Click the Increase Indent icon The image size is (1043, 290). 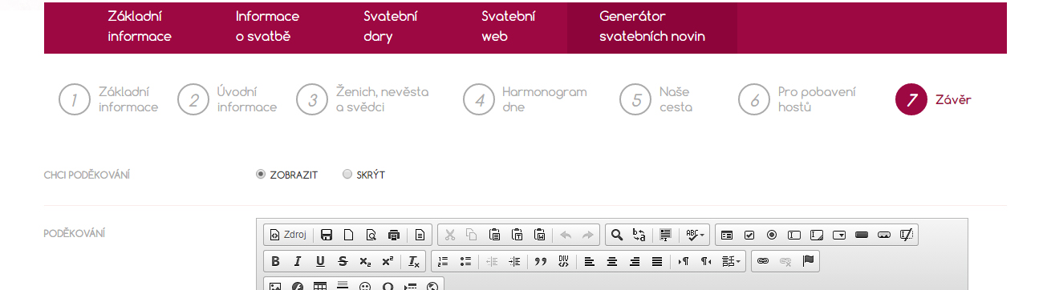pos(514,261)
